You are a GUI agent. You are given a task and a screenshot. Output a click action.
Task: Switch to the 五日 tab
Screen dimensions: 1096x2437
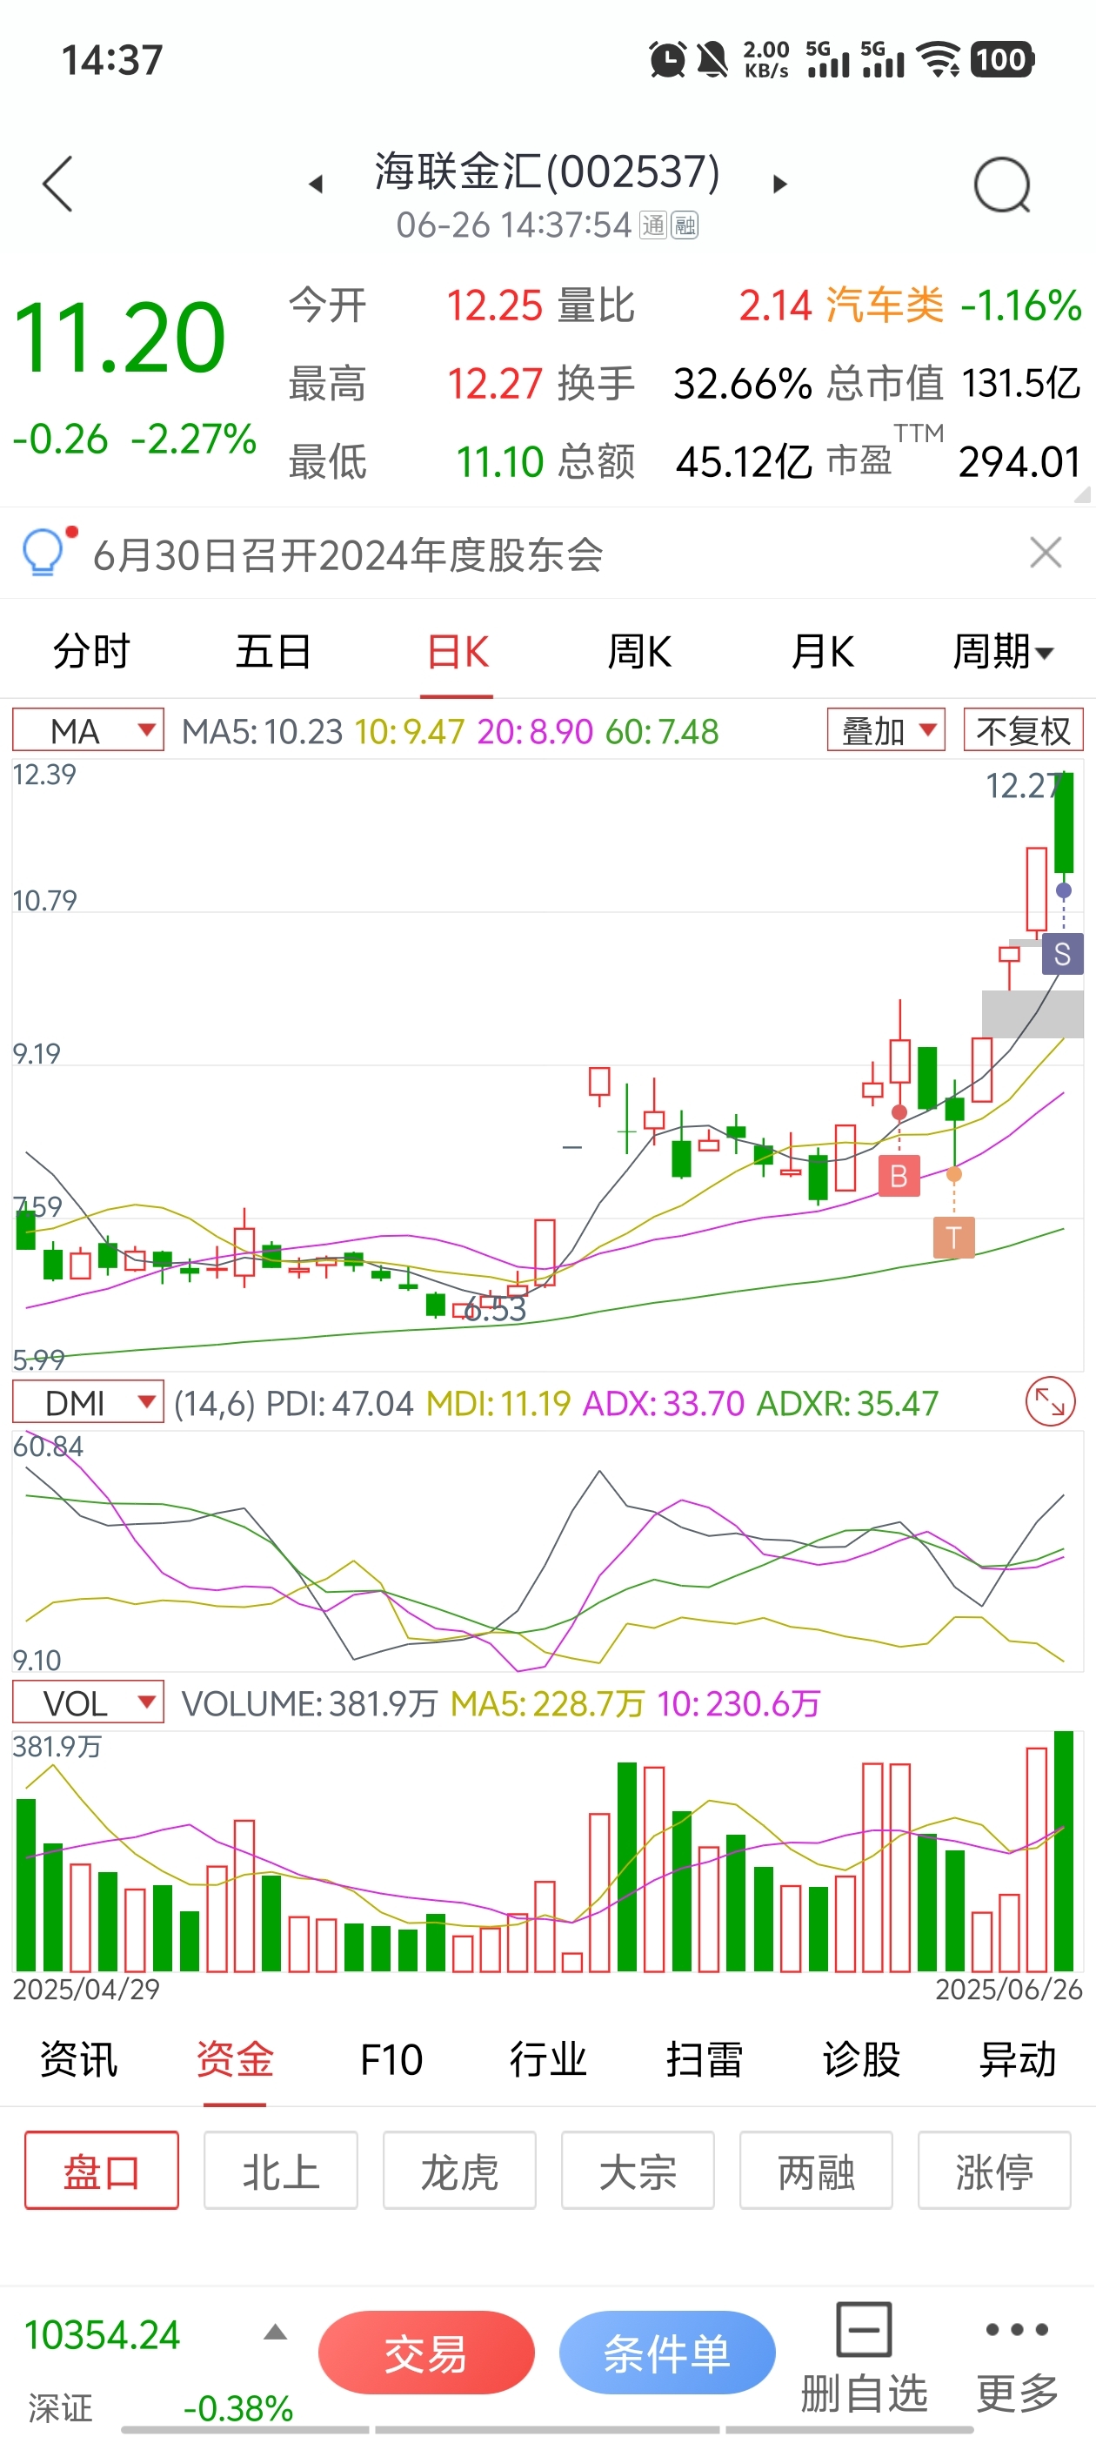[274, 652]
